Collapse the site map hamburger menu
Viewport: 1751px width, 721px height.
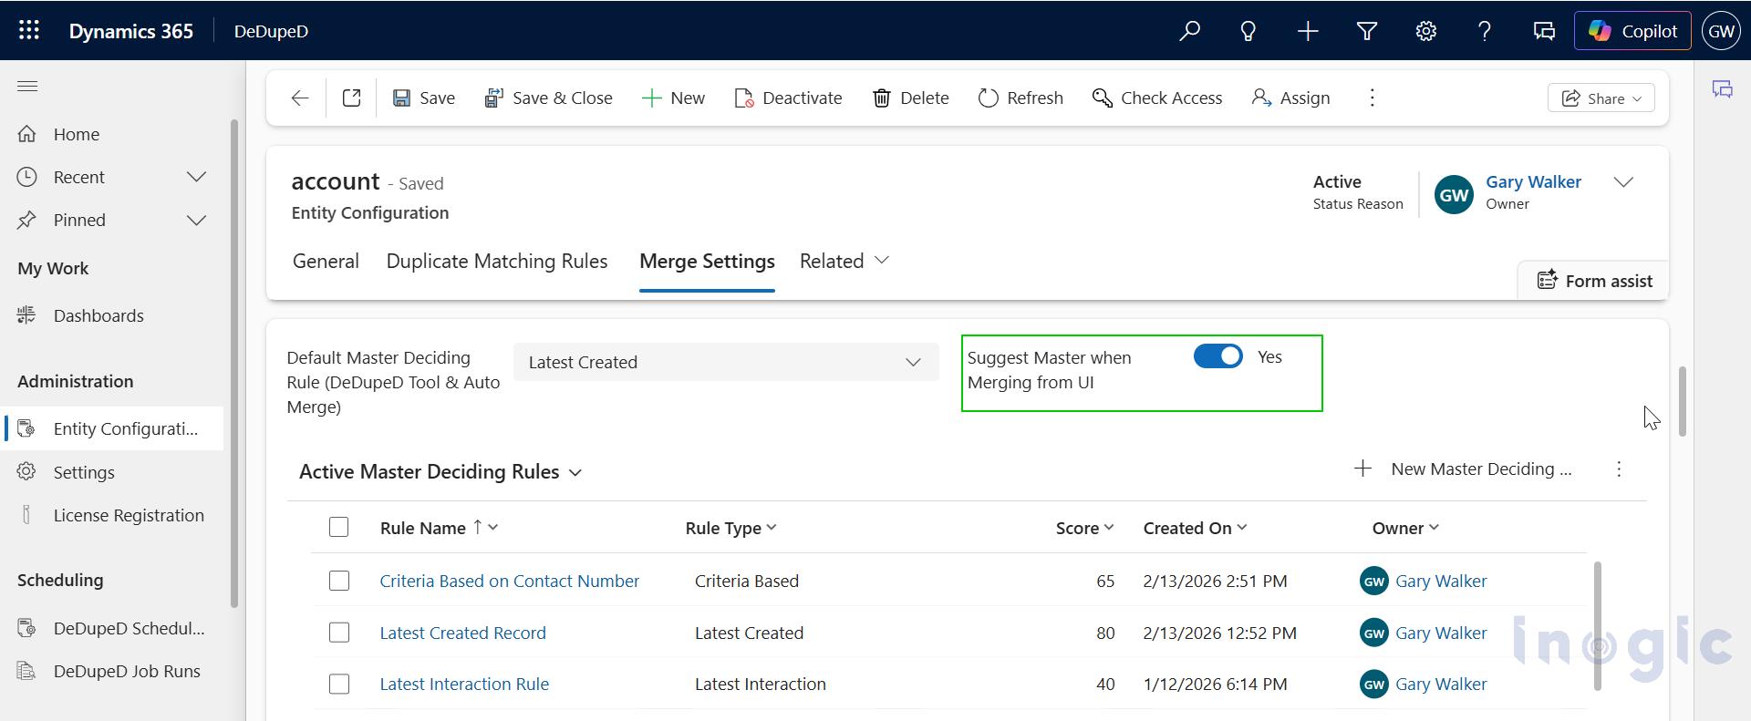27,87
